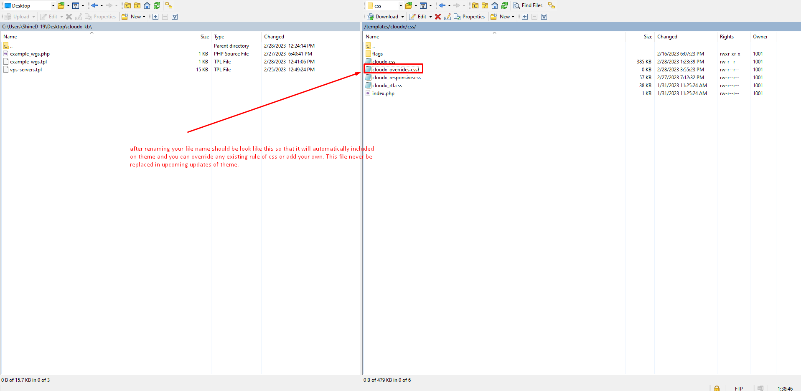Expand the local Desktop drive dropdown
The image size is (801, 391).
[53, 6]
